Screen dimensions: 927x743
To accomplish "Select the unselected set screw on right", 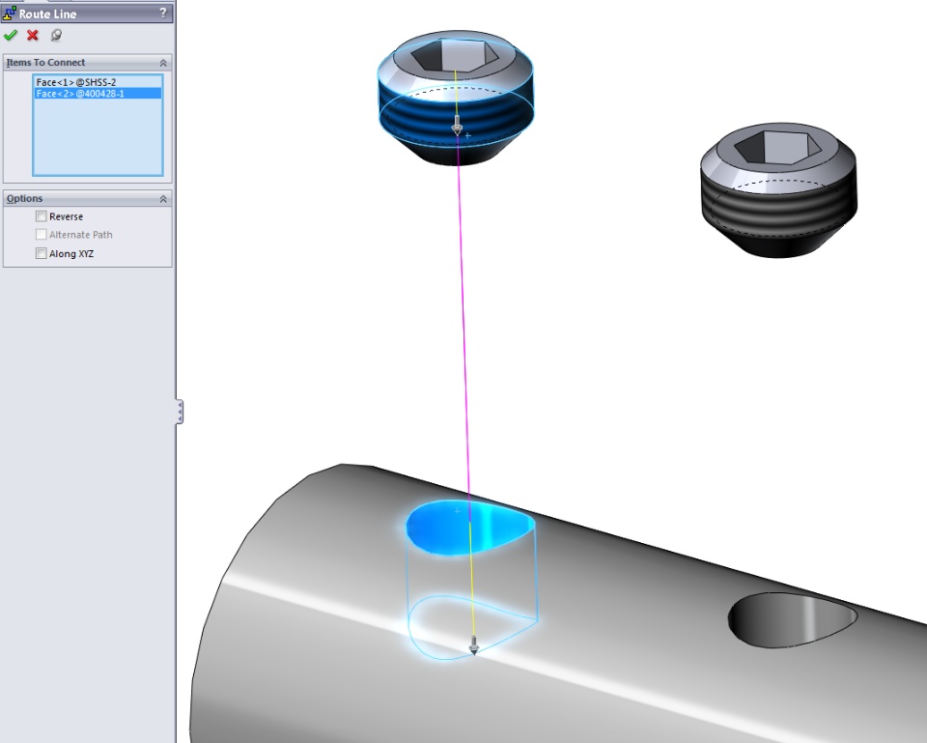I will (778, 190).
